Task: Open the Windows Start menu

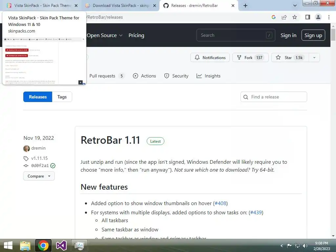Action: click(x=8, y=245)
